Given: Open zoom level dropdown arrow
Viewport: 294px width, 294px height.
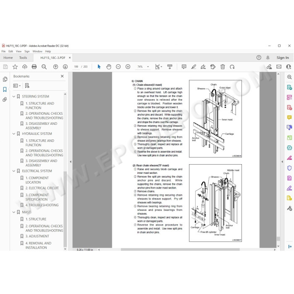Looking at the screenshot, I should pyautogui.click(x=148, y=67).
